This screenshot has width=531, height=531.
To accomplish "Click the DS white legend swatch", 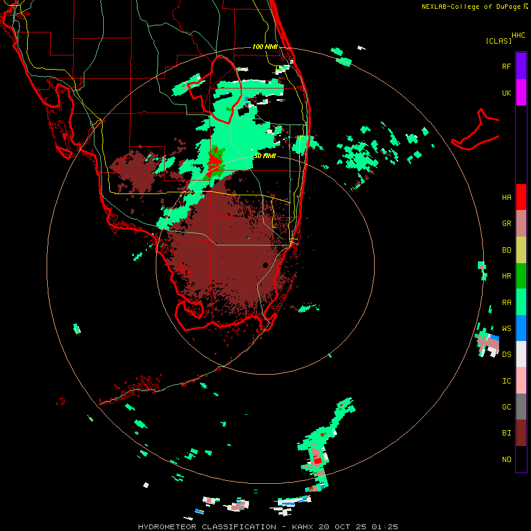I will (521, 354).
